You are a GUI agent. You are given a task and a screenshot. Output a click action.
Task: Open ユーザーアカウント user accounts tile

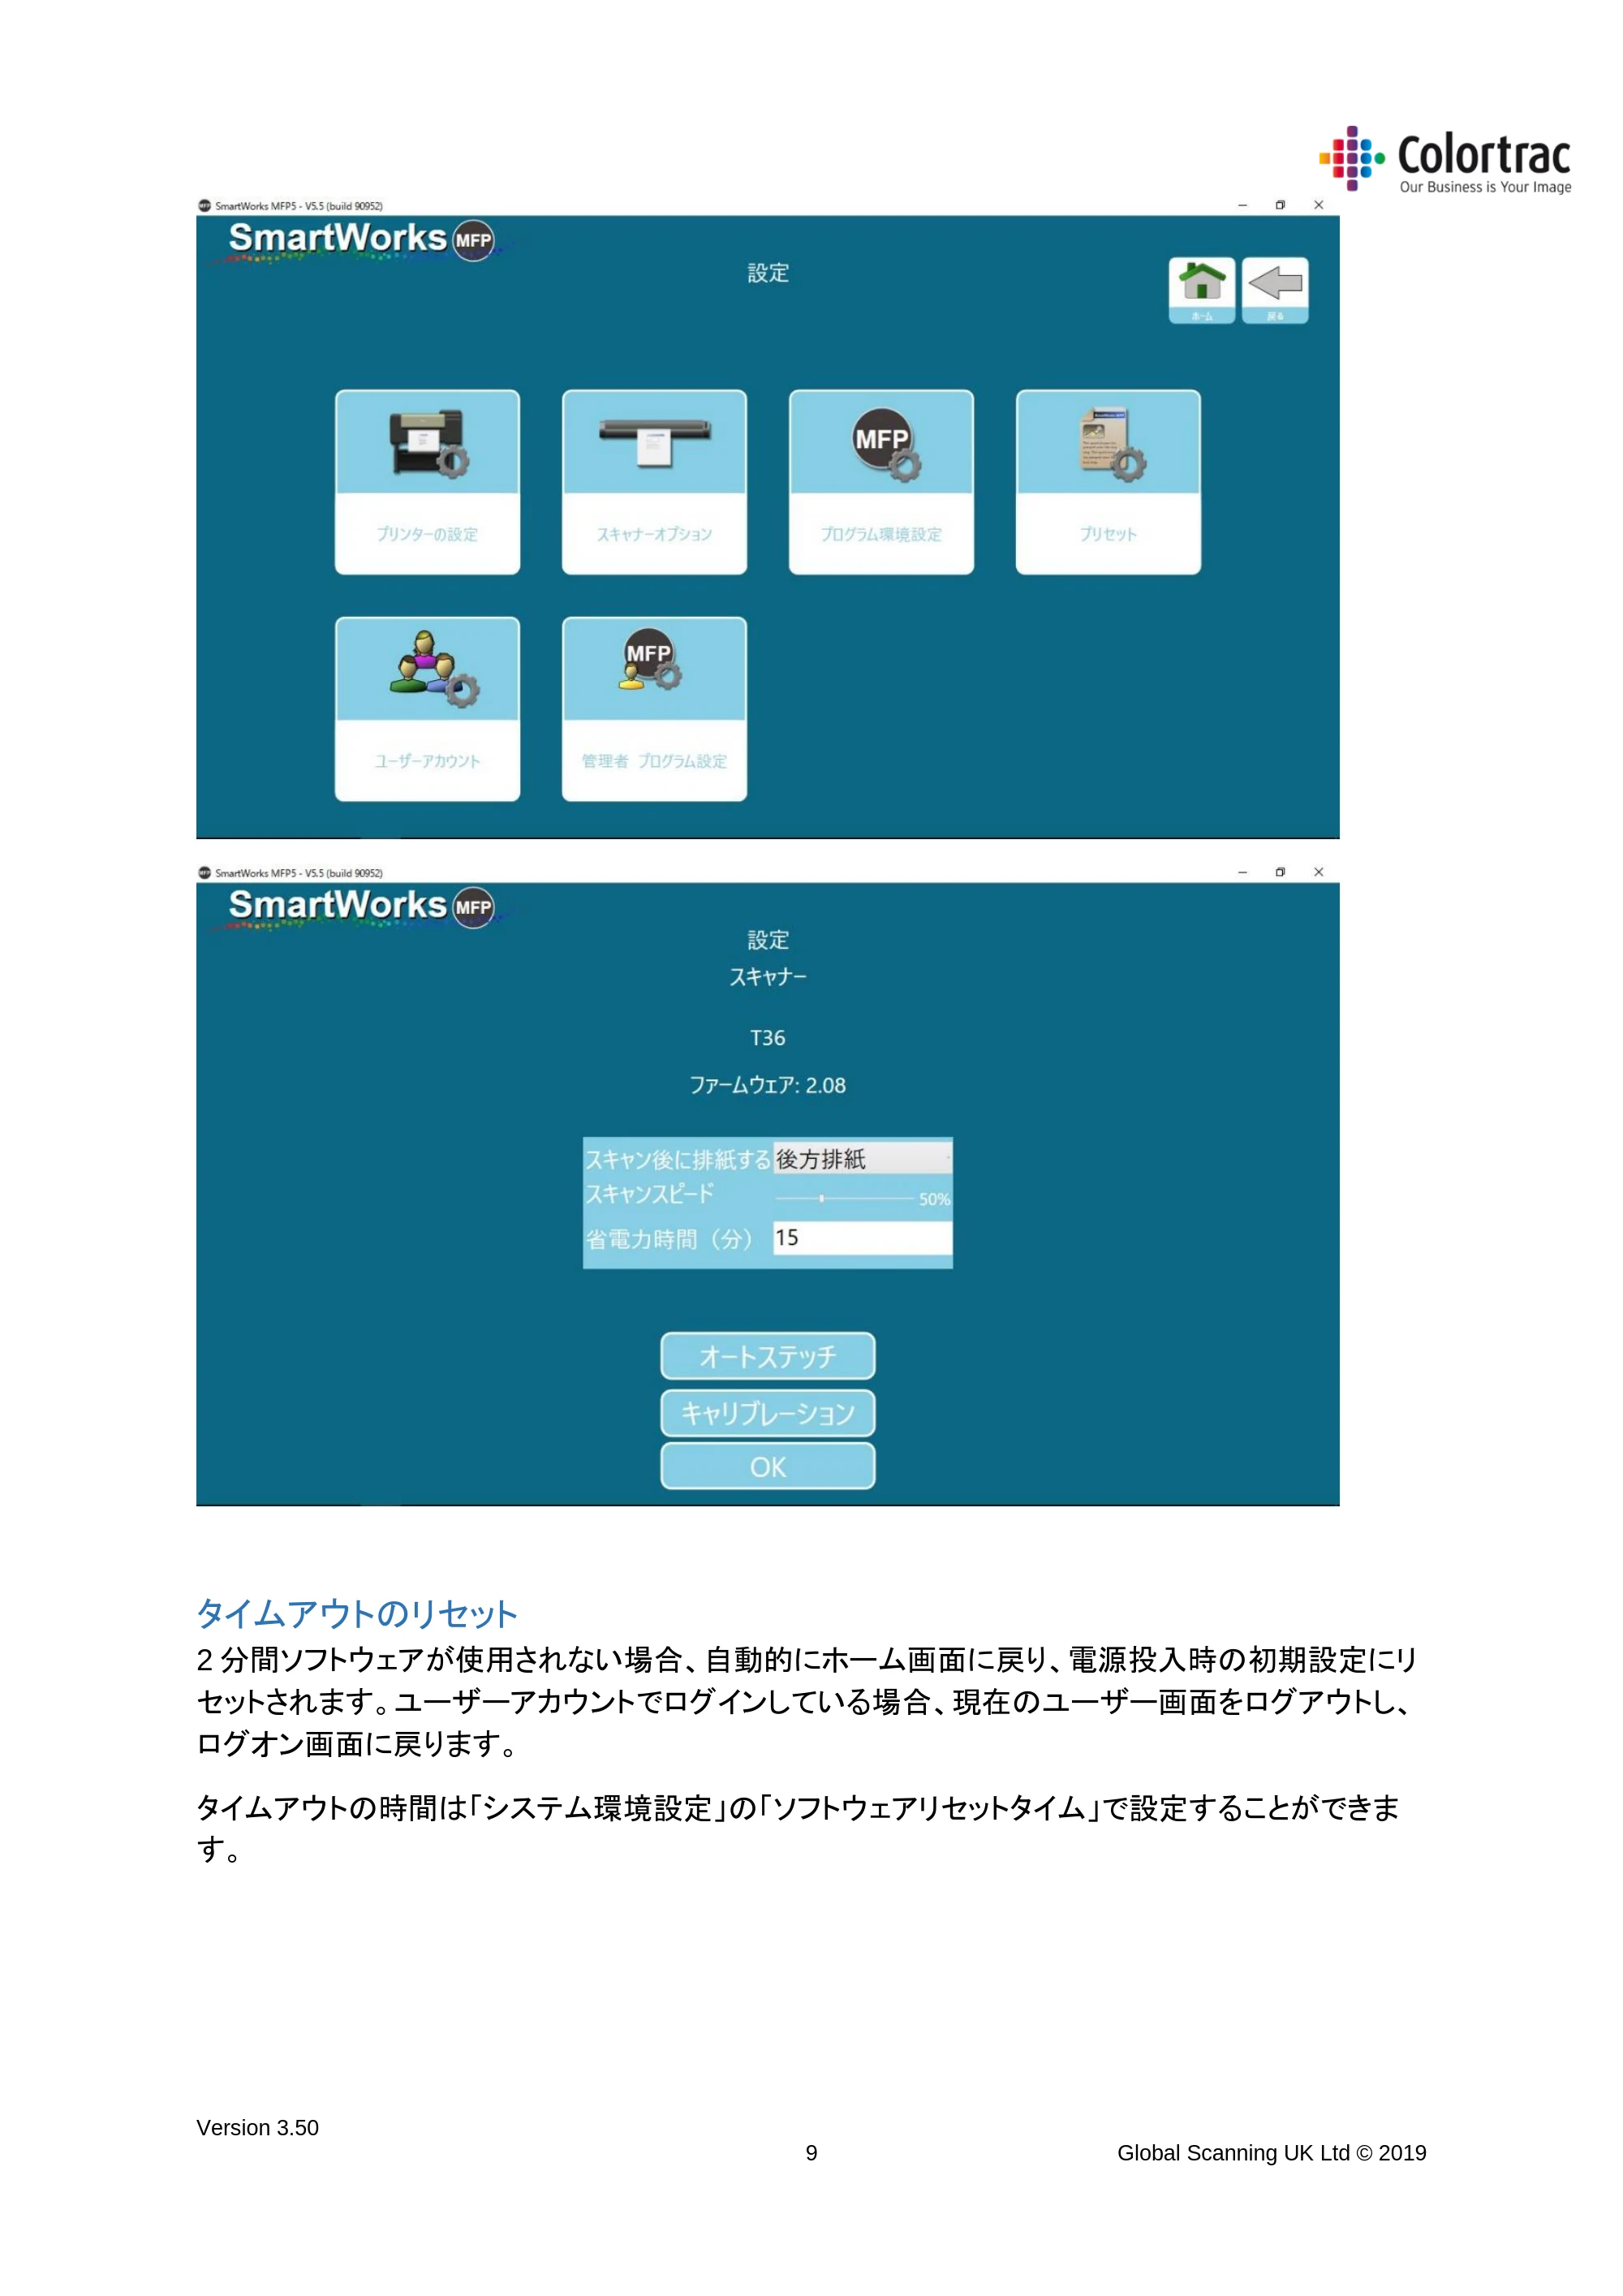tap(427, 709)
